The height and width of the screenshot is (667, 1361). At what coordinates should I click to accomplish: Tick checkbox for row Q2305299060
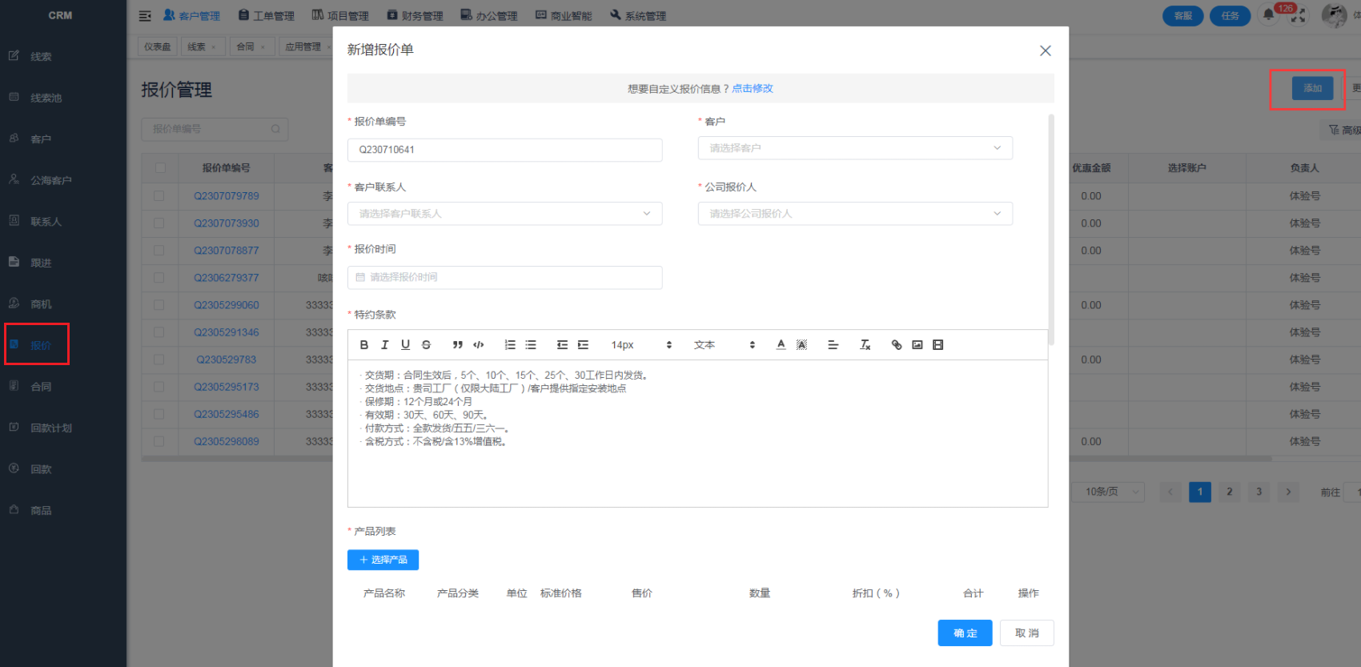[159, 305]
